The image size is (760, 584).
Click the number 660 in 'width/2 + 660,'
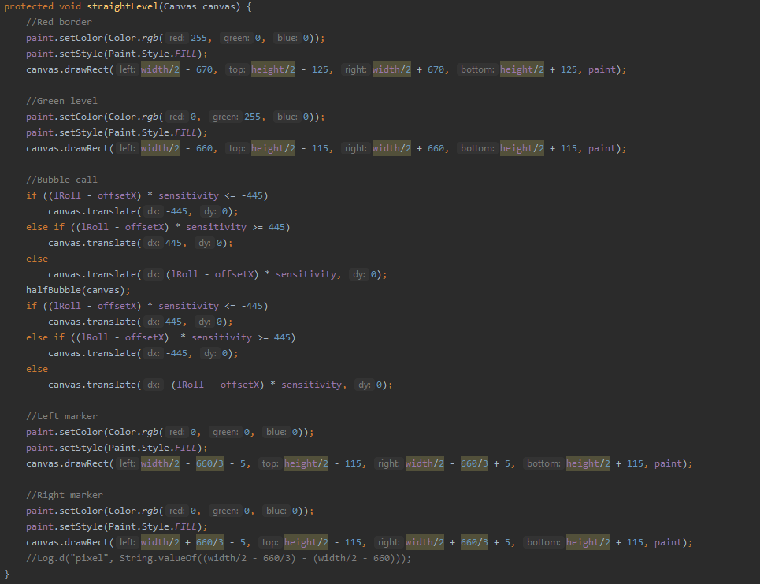(x=436, y=148)
